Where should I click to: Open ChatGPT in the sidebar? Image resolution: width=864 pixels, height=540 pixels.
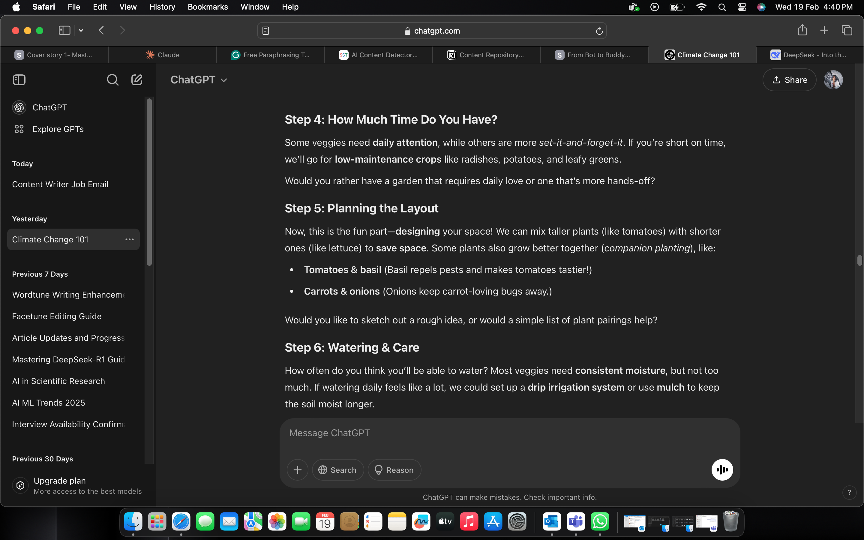[73, 107]
